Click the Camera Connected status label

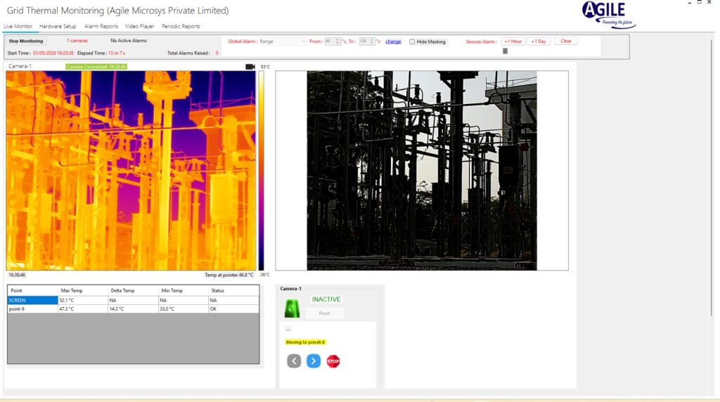tap(96, 67)
